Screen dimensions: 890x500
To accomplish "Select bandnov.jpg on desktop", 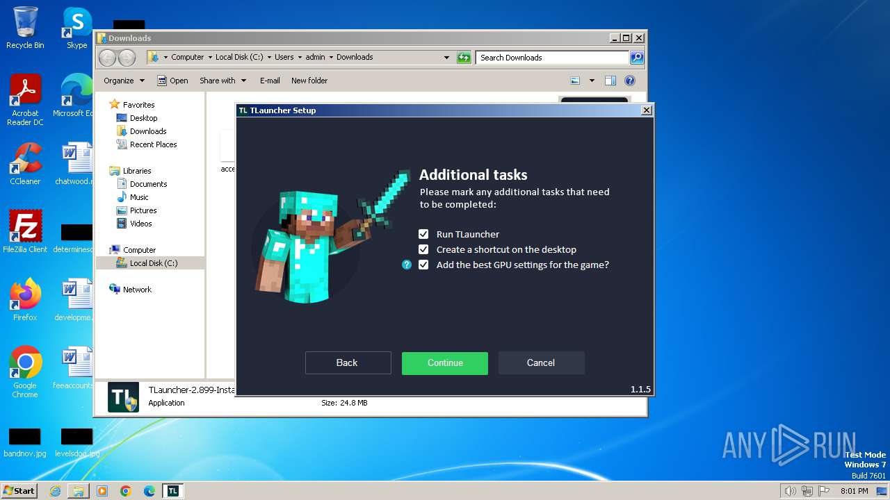I will point(25,442).
